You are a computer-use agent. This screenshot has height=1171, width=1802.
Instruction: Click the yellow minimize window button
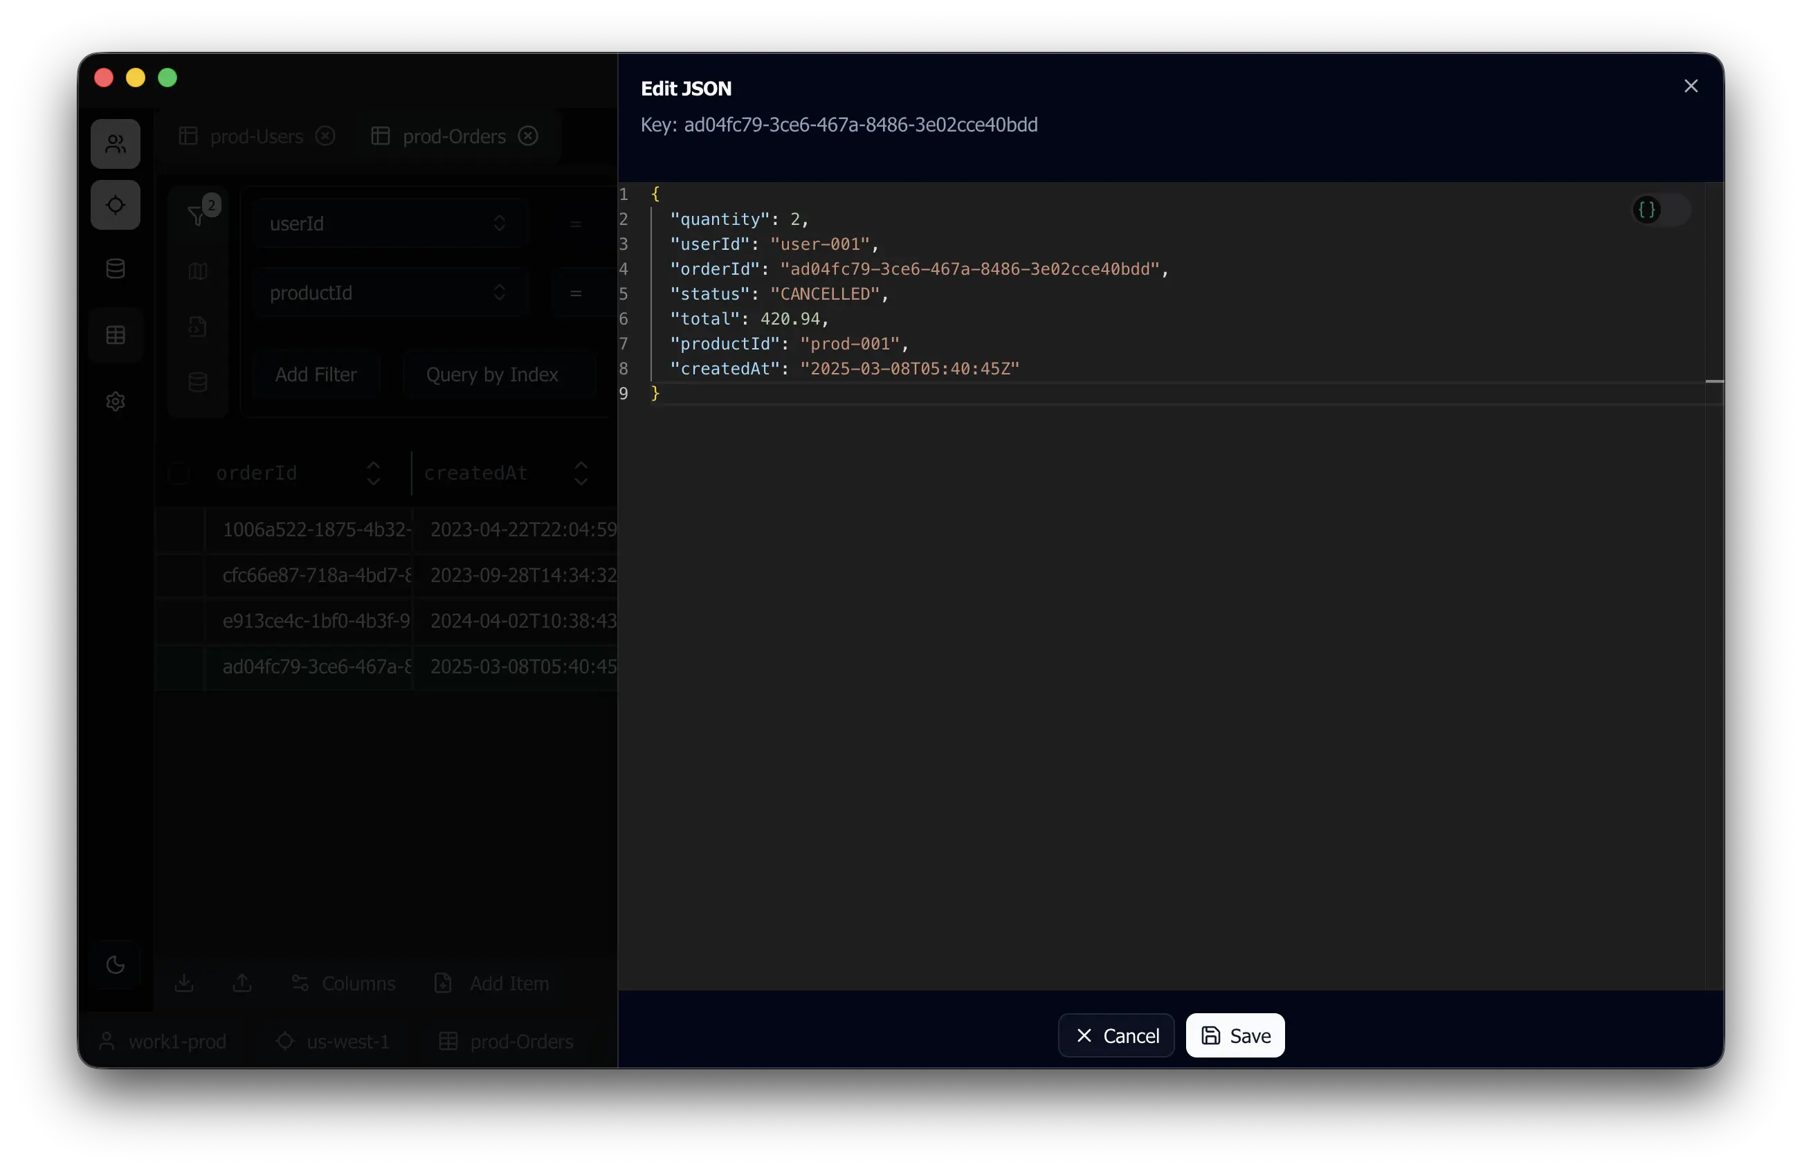pyautogui.click(x=136, y=78)
